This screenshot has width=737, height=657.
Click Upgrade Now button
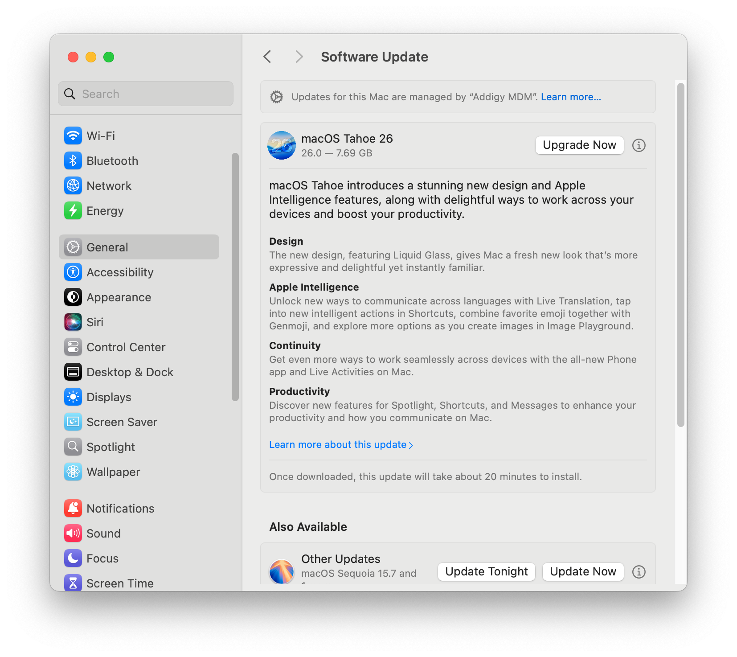[x=579, y=145]
